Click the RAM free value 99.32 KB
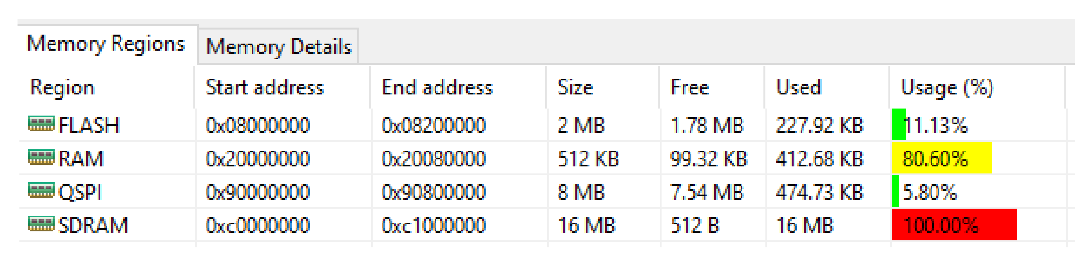Screen dimensions: 1090x255 708,159
